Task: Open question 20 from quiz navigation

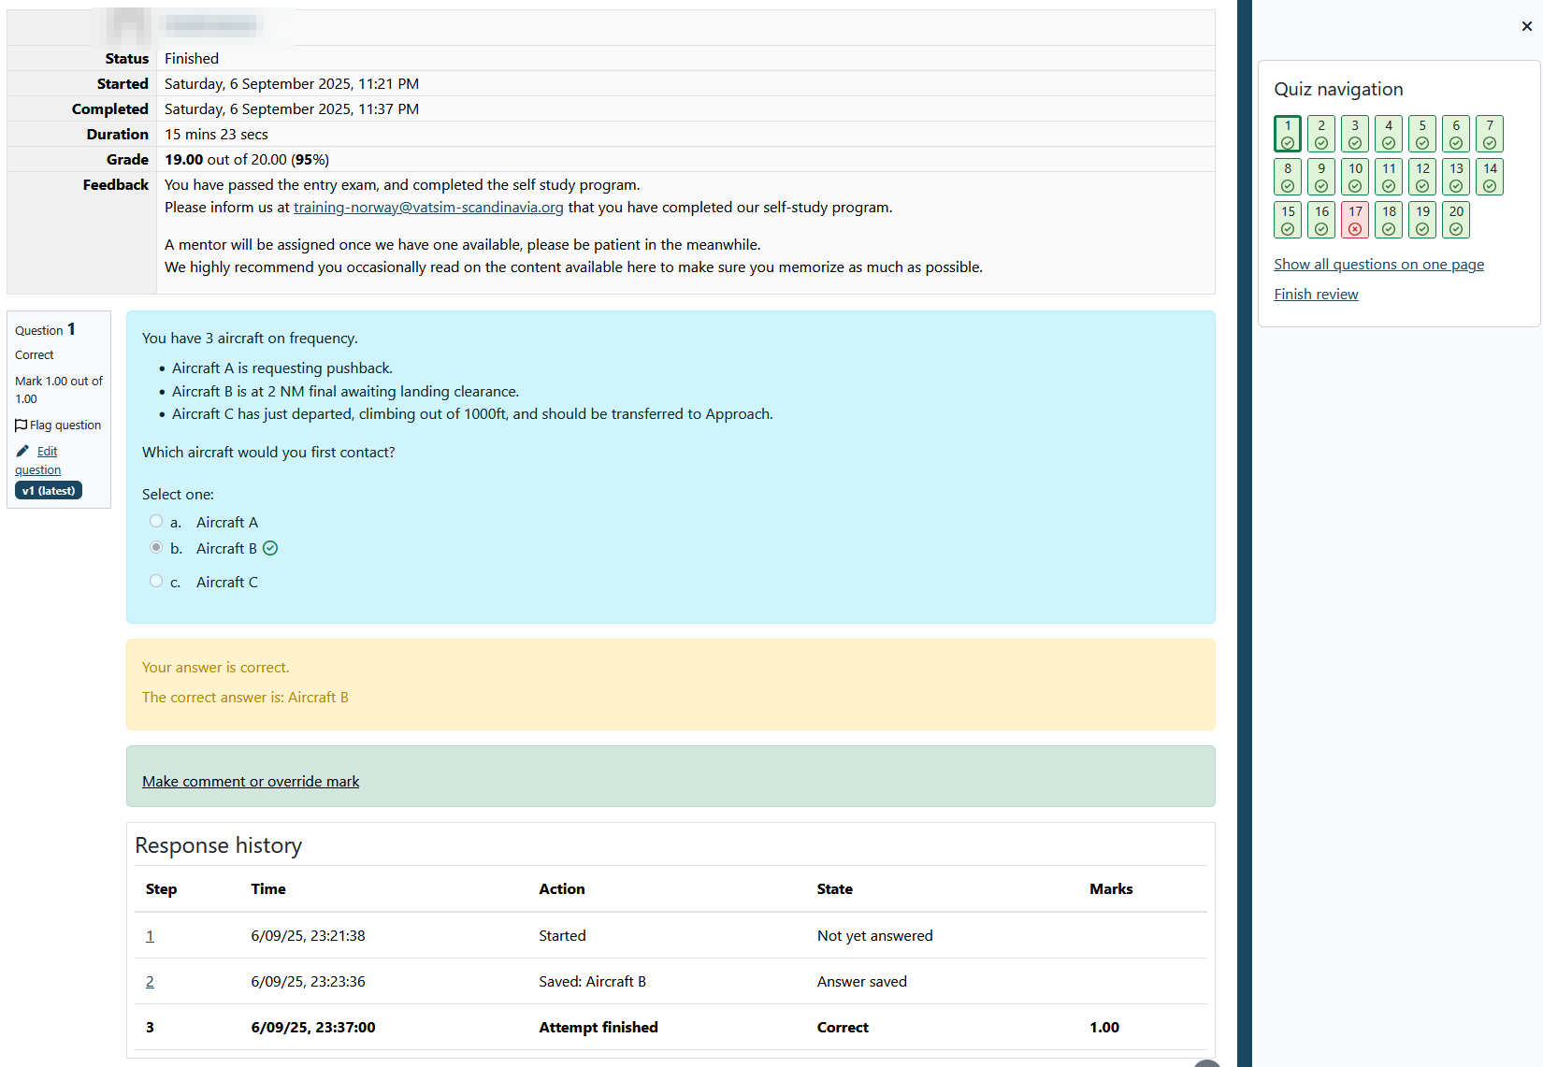Action: 1456,220
